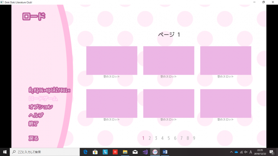This screenshot has height=156, width=278.
Task: Click 戻る to go back
Action: pyautogui.click(x=33, y=138)
